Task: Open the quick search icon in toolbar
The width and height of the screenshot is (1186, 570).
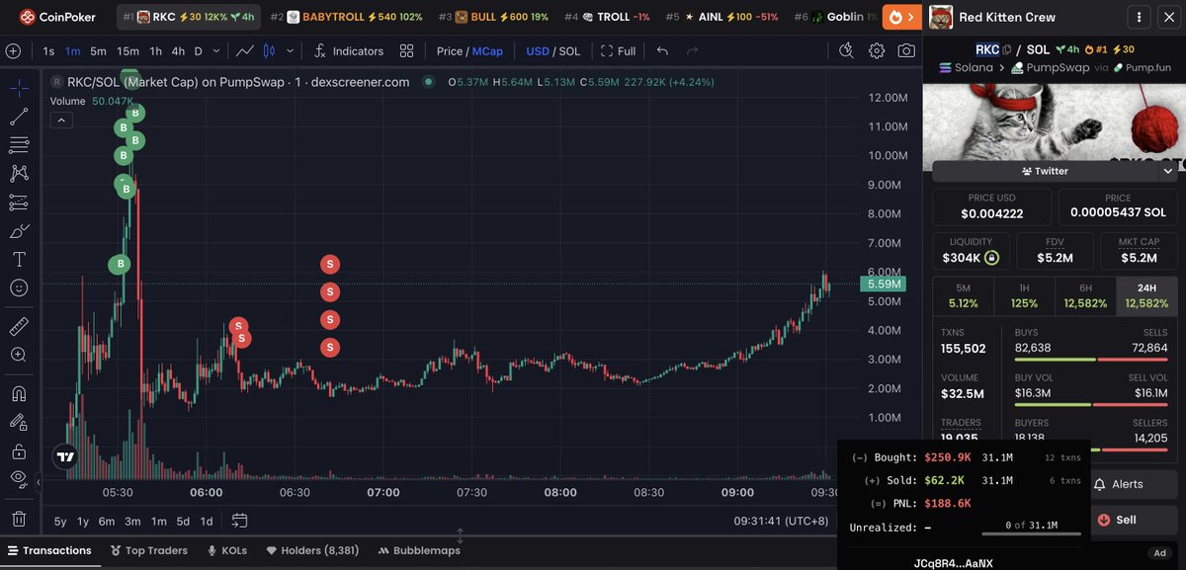Action: pos(845,51)
